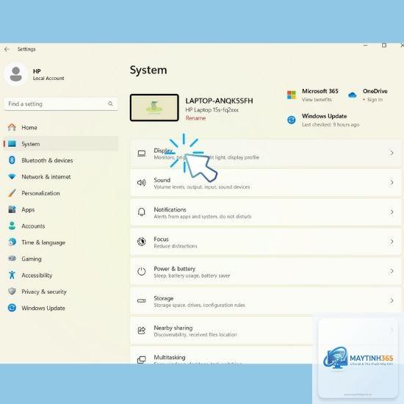Click the Power & battery icon

pyautogui.click(x=142, y=271)
